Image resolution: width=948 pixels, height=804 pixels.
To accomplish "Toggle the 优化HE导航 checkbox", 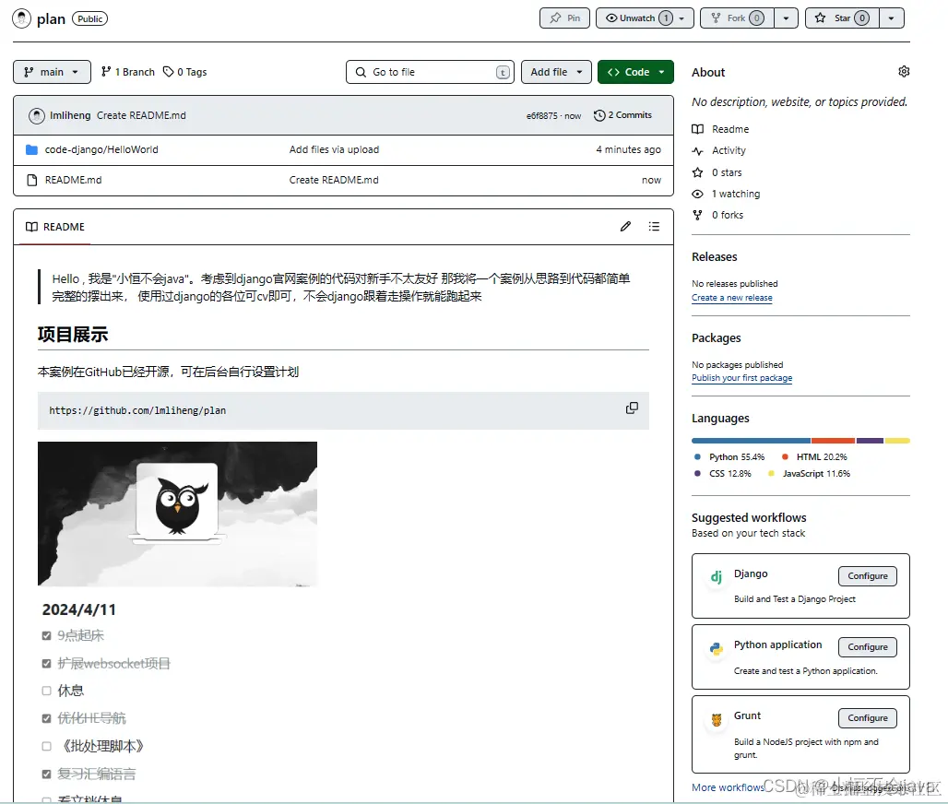I will coord(46,718).
